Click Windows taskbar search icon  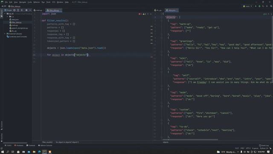coord(8,152)
